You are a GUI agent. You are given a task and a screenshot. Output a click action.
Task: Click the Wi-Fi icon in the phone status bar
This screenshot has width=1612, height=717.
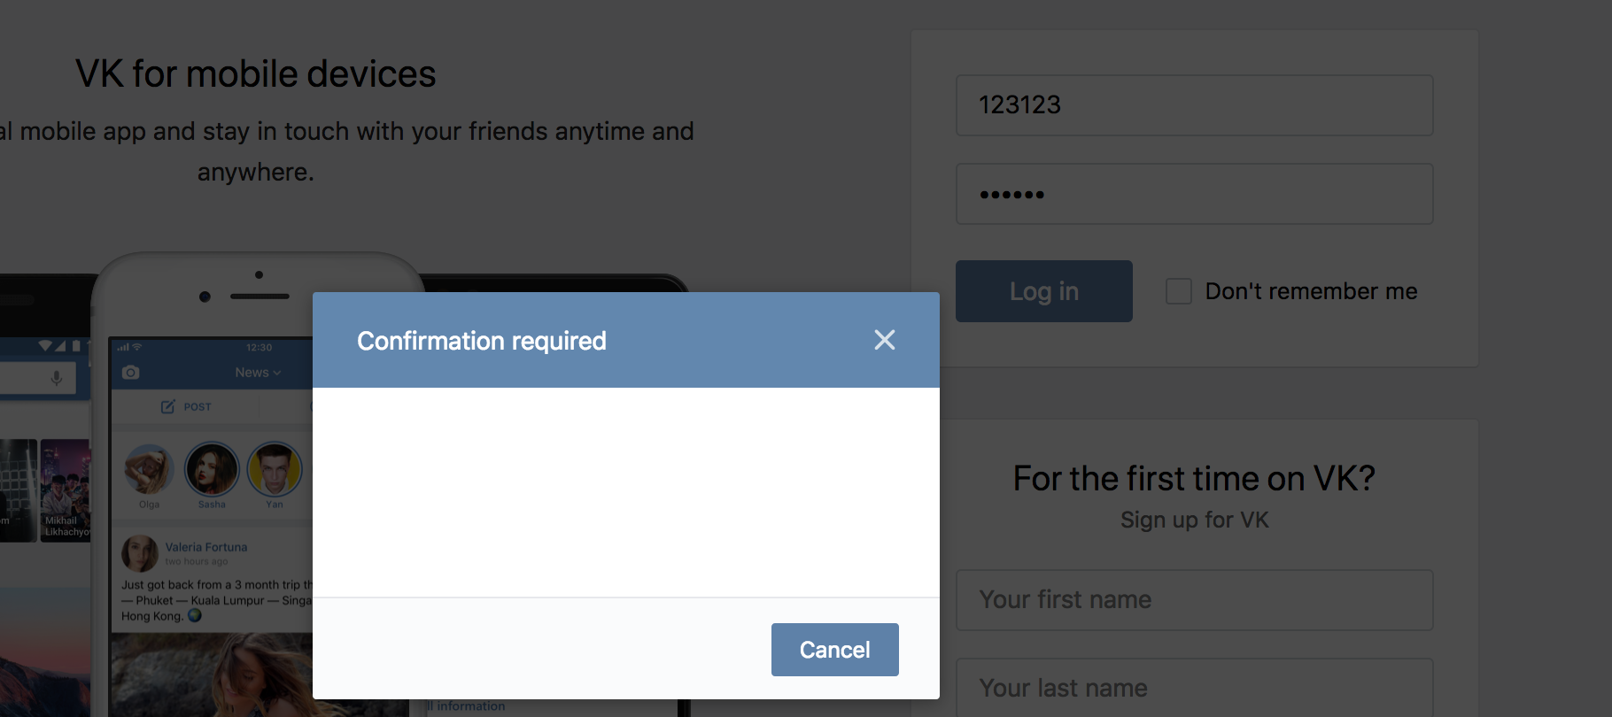pyautogui.click(x=139, y=347)
